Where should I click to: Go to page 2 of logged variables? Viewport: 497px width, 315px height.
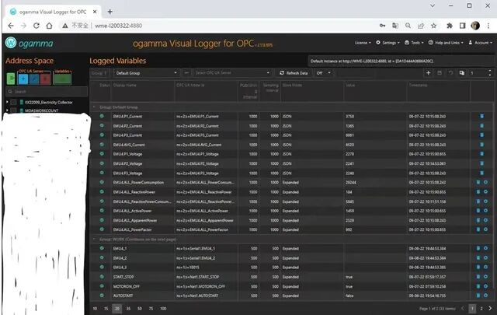click(481, 309)
